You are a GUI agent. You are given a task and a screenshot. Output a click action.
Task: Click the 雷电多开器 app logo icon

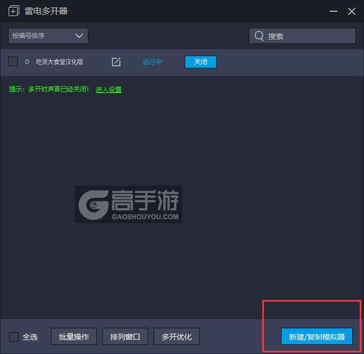[14, 11]
